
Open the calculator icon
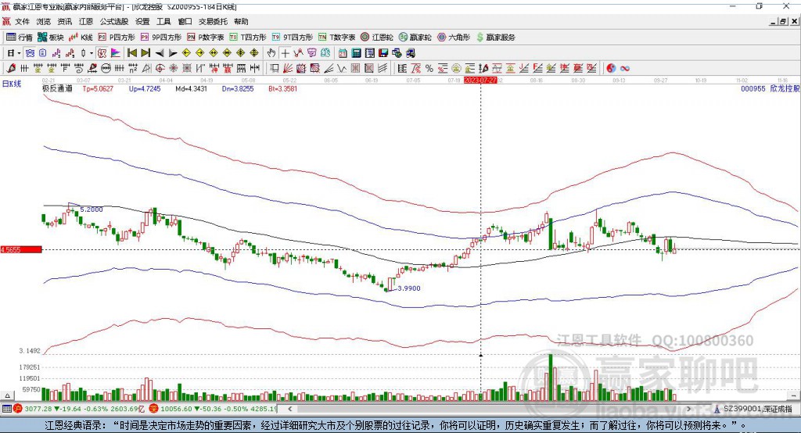[356, 53]
